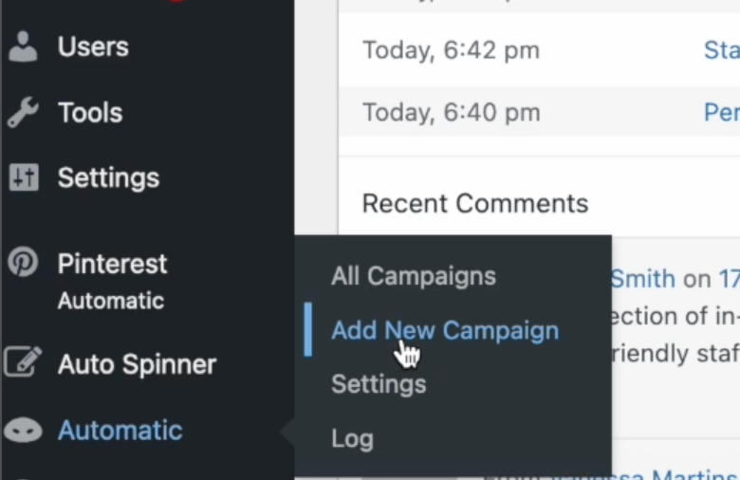Image resolution: width=740 pixels, height=480 pixels.
Task: Click the Settings sliders icon
Action: pos(24,177)
